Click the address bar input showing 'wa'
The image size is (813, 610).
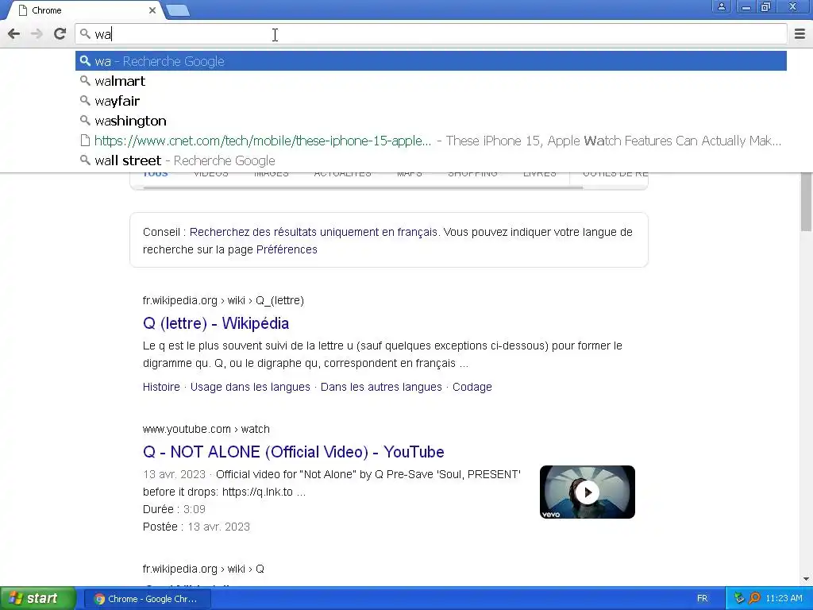click(x=431, y=34)
